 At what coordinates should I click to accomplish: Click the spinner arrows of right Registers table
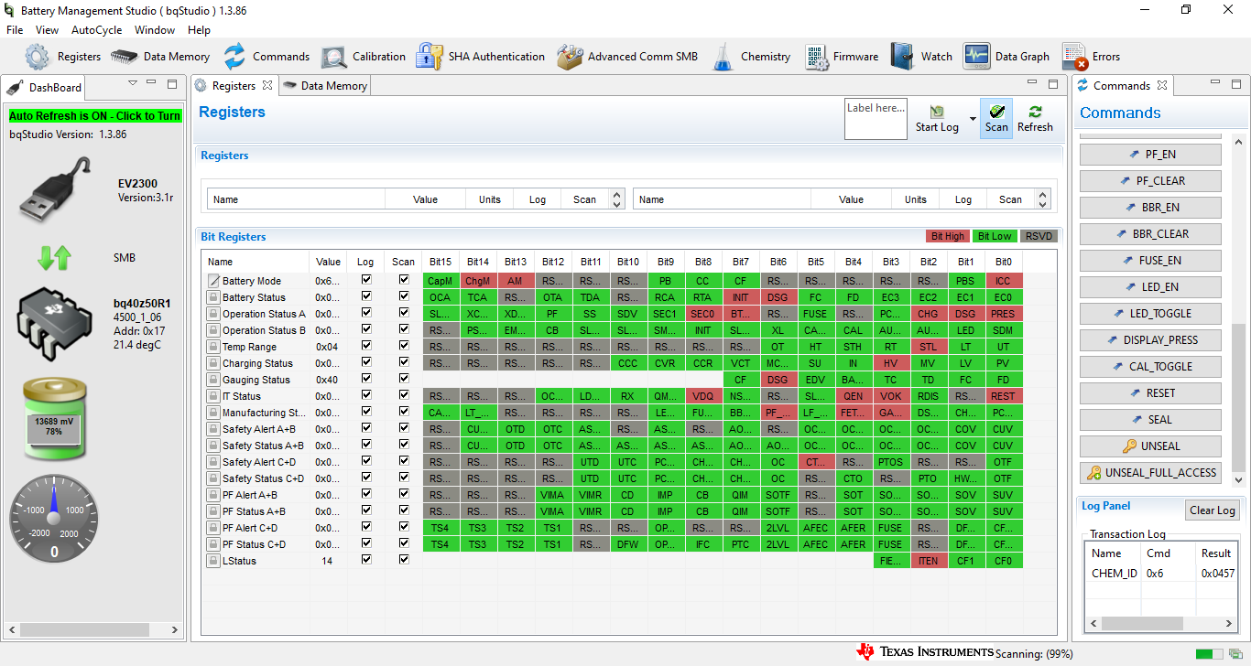click(x=1043, y=199)
